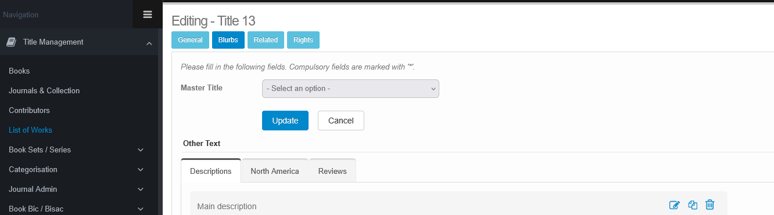Collapse the Title Management section
Viewport: 774px width, 215px height.
(x=149, y=43)
